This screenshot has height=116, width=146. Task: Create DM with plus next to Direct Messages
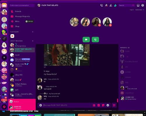pyautogui.click(x=33, y=41)
